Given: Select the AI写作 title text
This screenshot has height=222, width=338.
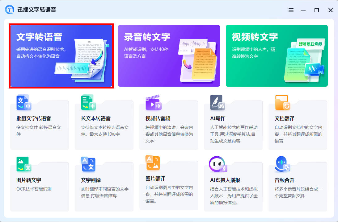Looking at the screenshot, I should point(218,118).
